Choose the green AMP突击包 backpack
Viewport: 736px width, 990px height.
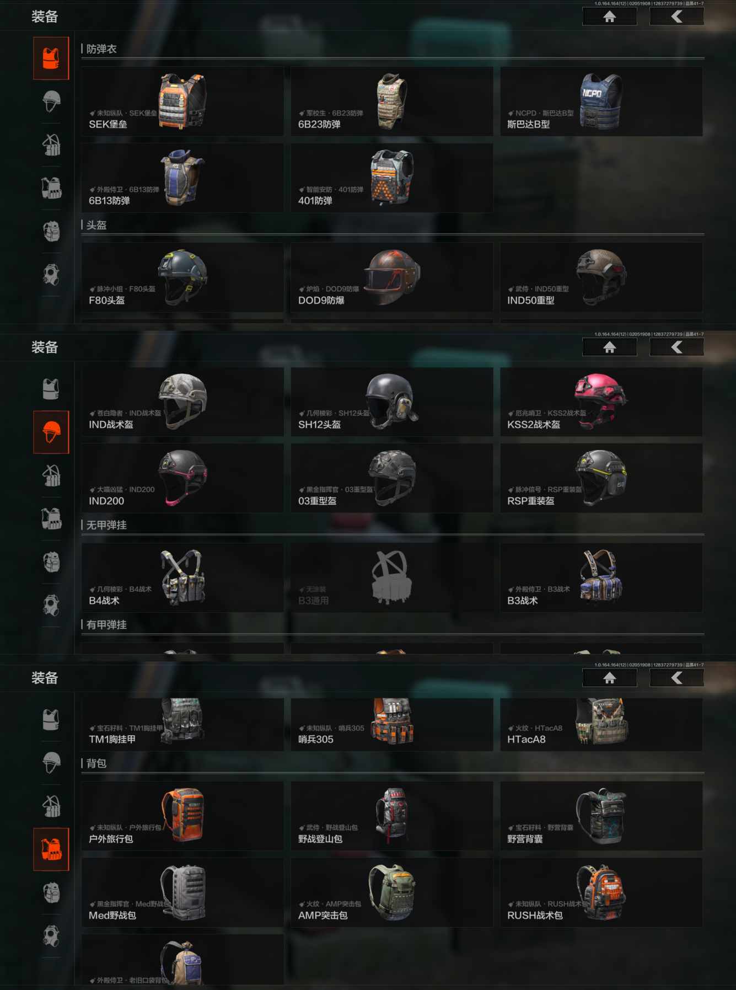pyautogui.click(x=392, y=892)
